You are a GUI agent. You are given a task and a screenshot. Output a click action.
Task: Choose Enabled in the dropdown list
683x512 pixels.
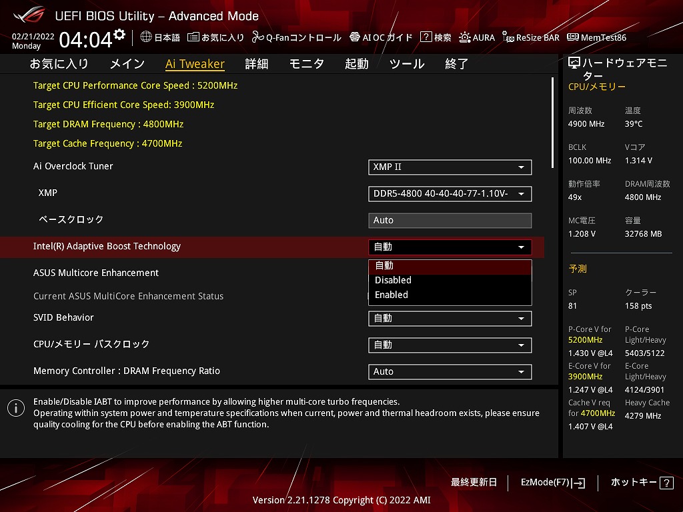(x=450, y=295)
